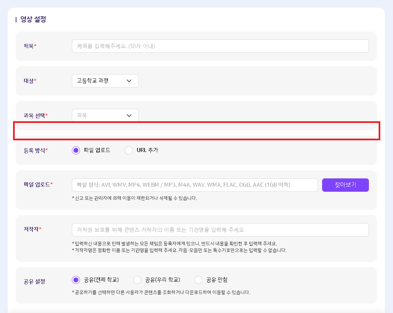This screenshot has width=393, height=313.
Task: Click the chevron arrow in the 대상 dropdown
Action: pos(129,81)
